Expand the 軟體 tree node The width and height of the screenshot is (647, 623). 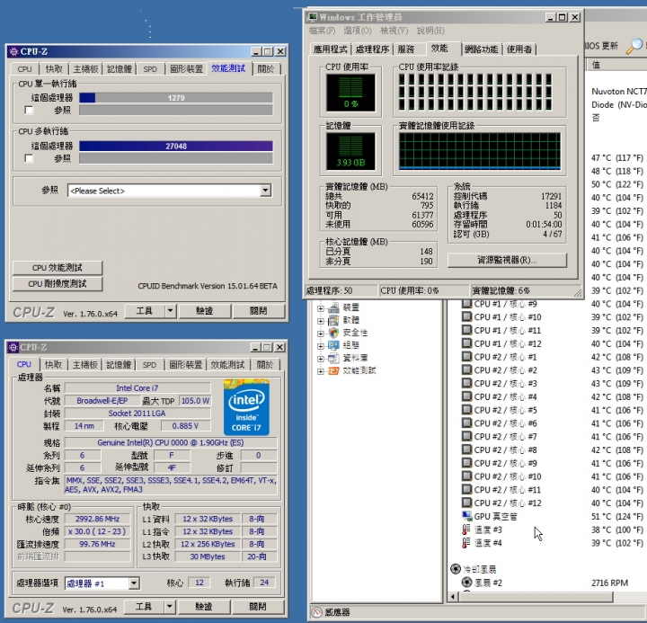point(321,321)
